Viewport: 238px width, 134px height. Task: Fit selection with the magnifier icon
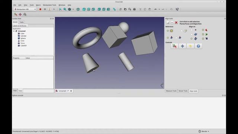coord(65,9)
